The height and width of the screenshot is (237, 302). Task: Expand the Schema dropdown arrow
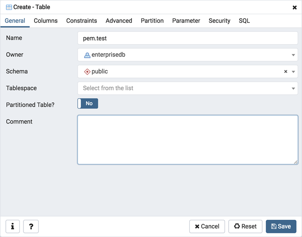293,71
